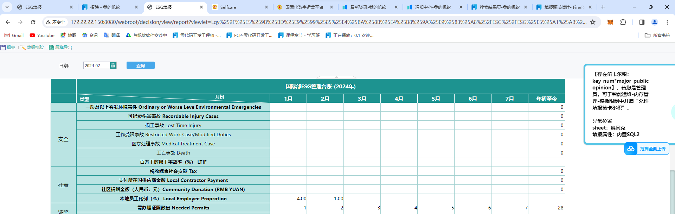Click the Community Donation row label
The height and width of the screenshot is (214, 675).
pyautogui.click(x=173, y=189)
